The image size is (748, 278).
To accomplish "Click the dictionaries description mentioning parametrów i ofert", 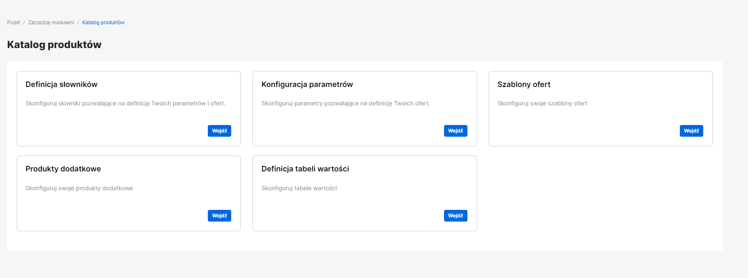I will [125, 103].
